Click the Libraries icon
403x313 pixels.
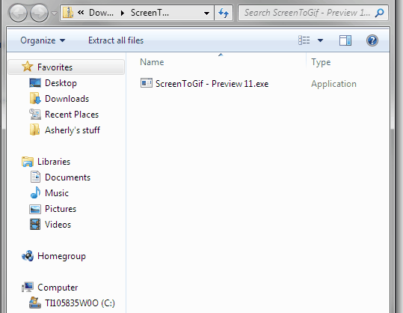click(x=28, y=162)
